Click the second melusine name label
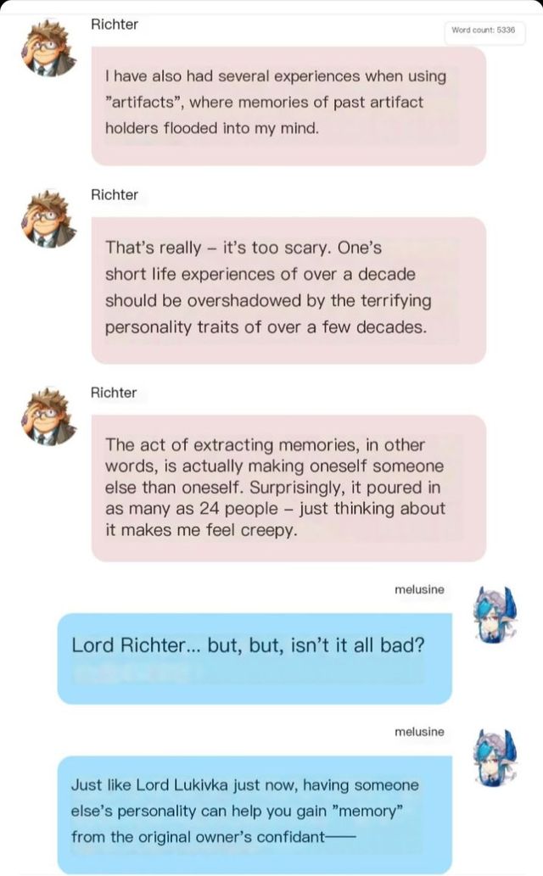Viewport: 543px width, 876px height. tap(419, 731)
